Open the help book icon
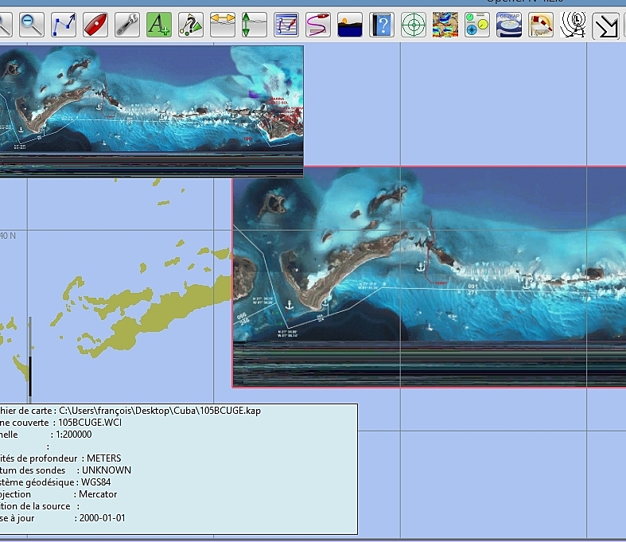 click(x=382, y=25)
